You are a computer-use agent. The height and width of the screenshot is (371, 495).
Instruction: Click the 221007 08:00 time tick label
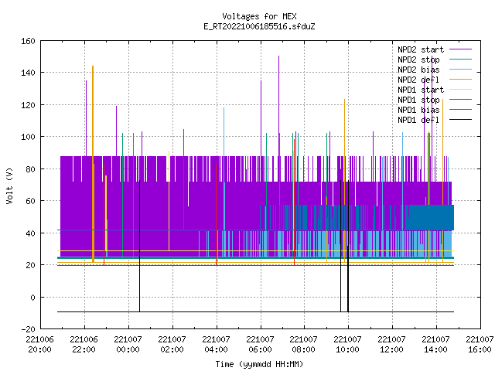pos(304,345)
